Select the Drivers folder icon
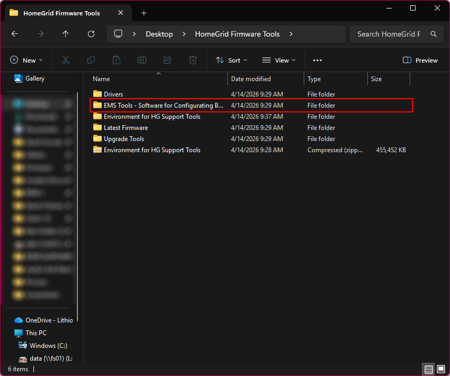This screenshot has width=450, height=376. tap(98, 94)
